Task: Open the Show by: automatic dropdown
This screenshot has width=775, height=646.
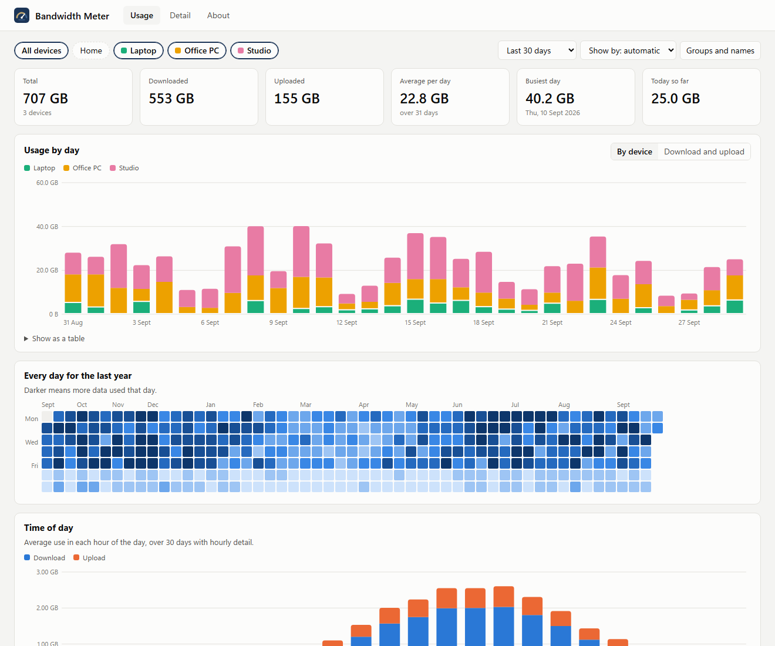Action: (x=628, y=51)
